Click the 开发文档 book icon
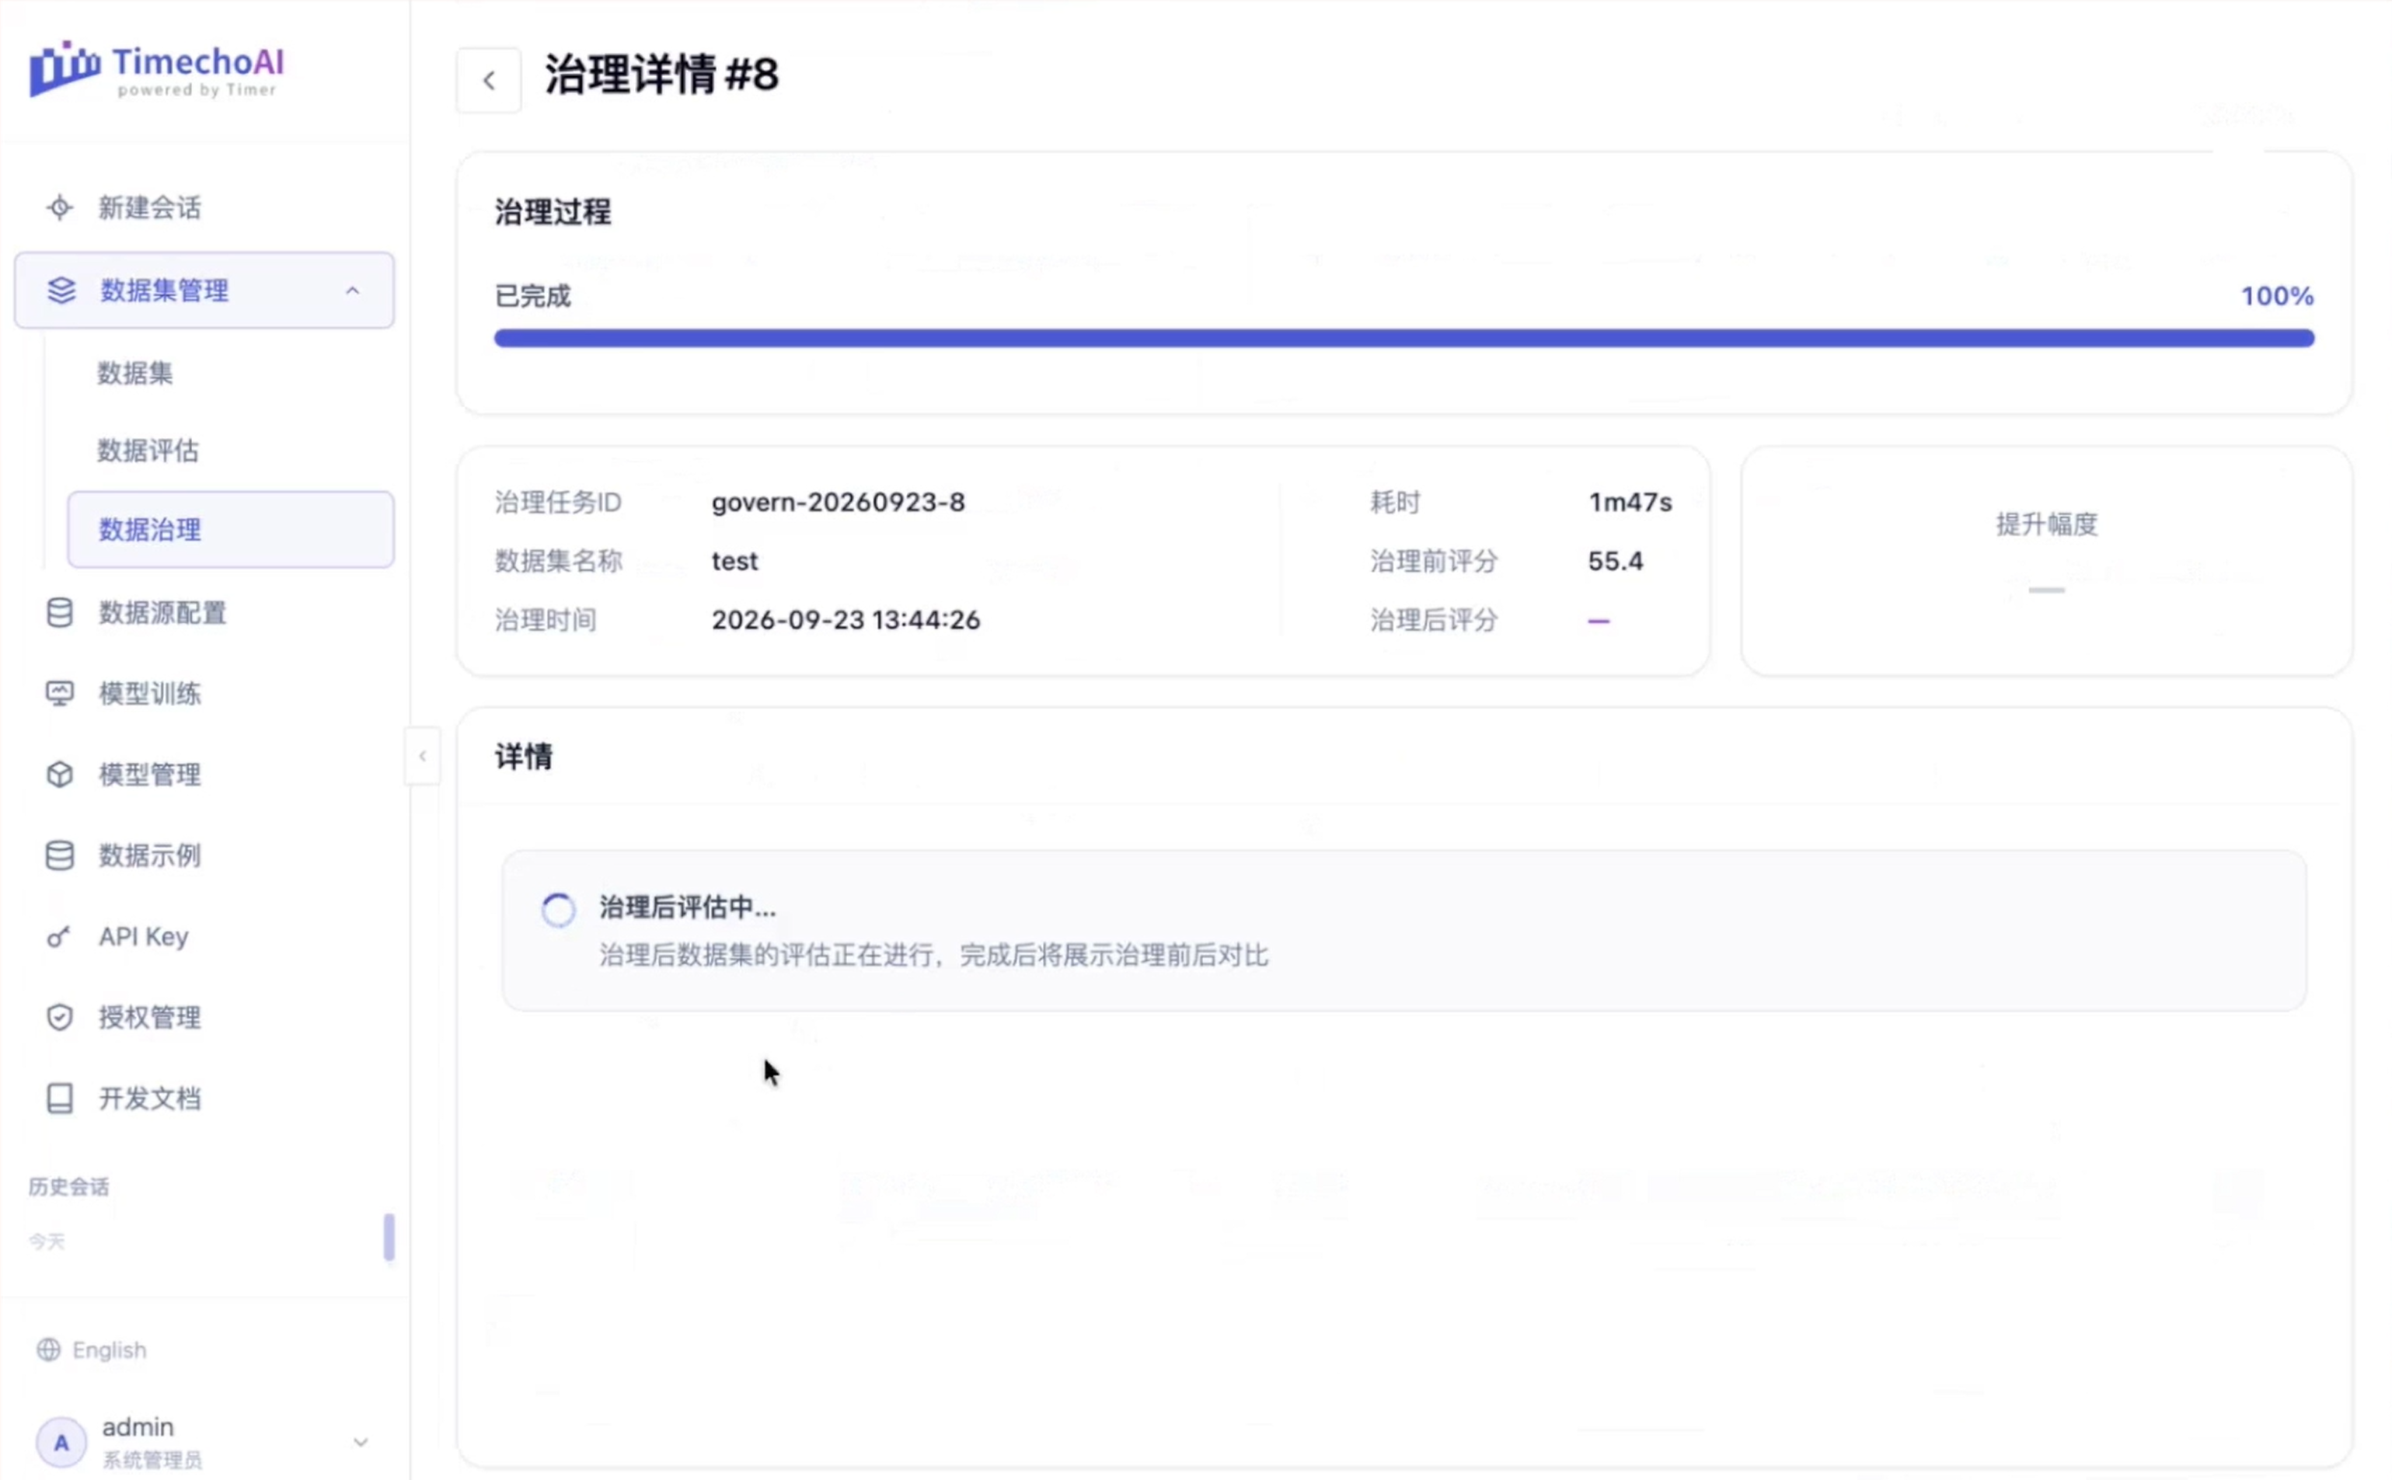2392x1480 pixels. click(60, 1099)
